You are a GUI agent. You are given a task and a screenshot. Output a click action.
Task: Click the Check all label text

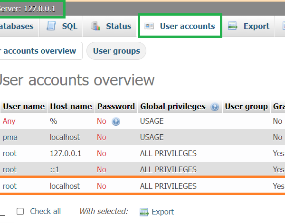(x=45, y=212)
